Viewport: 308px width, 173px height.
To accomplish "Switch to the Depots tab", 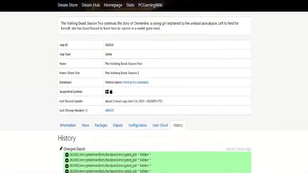I will [x=117, y=125].
